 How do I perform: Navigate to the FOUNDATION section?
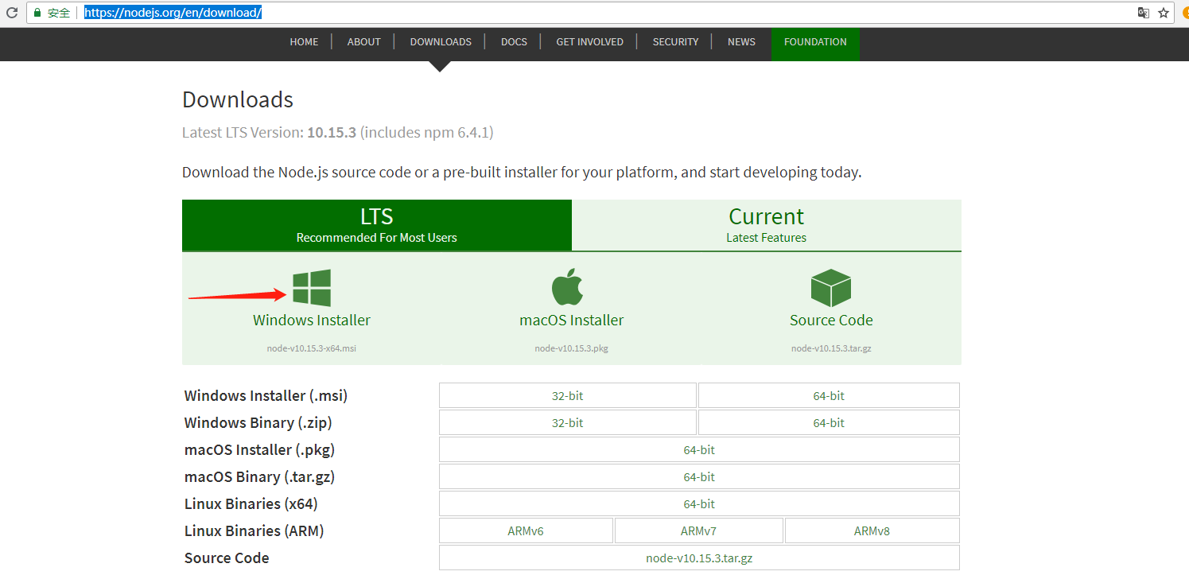[814, 41]
